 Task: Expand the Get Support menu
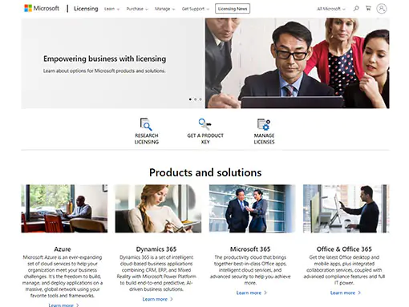(196, 9)
